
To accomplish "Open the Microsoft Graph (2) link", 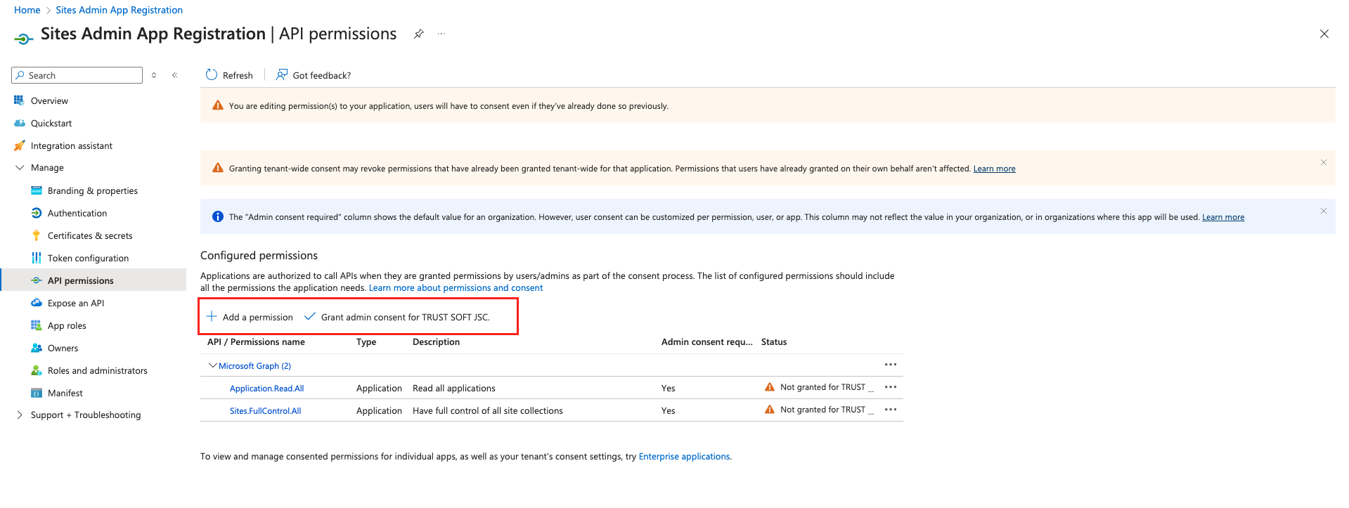I will tap(254, 366).
